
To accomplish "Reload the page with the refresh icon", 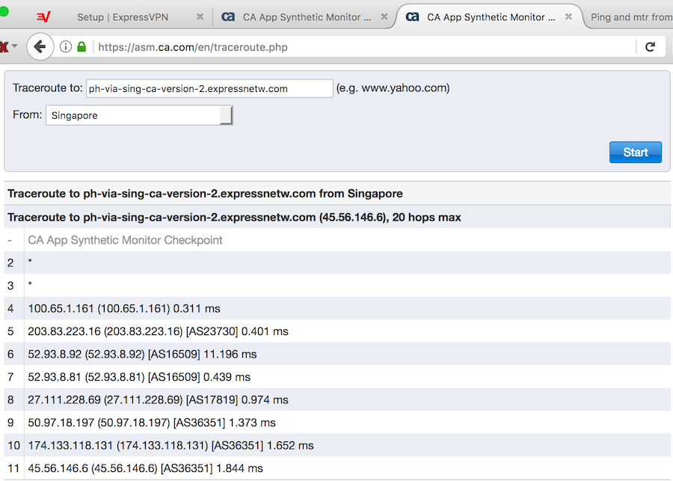I will (x=651, y=47).
